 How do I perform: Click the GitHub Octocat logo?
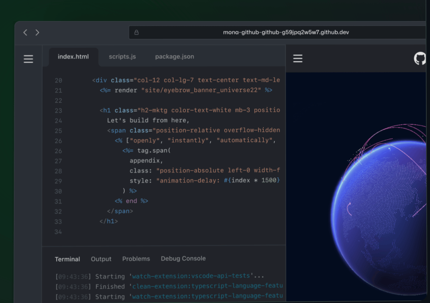tap(420, 58)
